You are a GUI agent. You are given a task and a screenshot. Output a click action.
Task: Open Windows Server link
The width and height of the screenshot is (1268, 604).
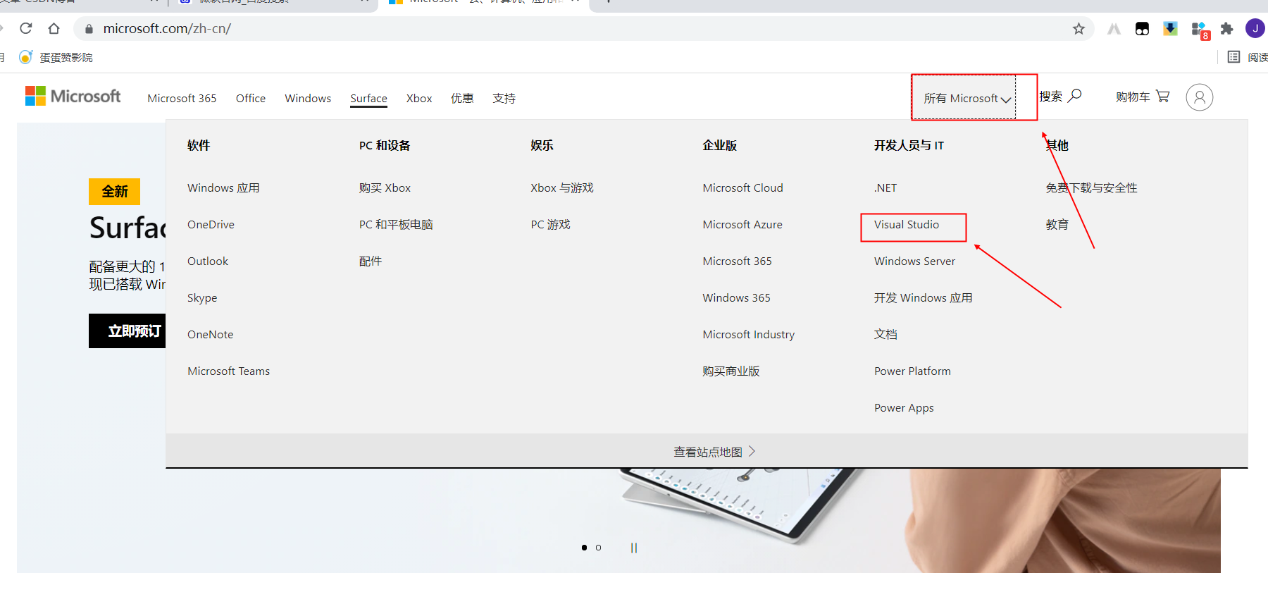[x=914, y=261]
